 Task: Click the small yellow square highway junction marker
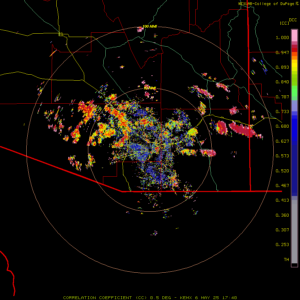(x=60, y=34)
